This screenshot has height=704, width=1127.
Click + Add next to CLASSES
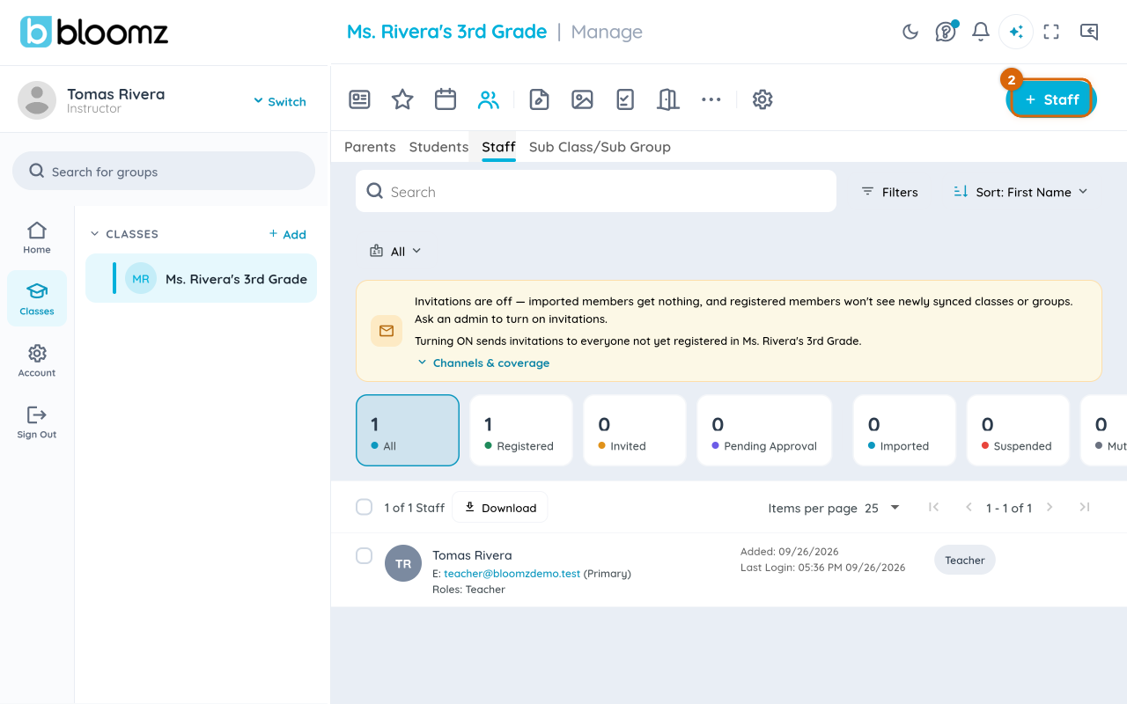pos(288,234)
